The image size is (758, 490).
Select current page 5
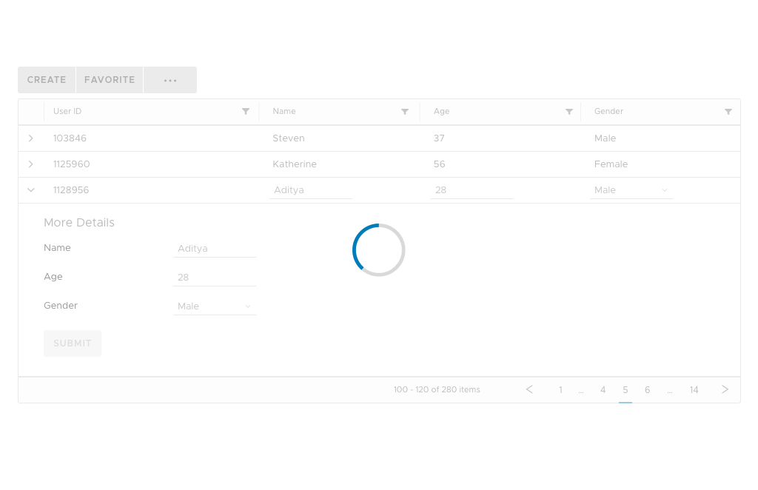coord(625,389)
